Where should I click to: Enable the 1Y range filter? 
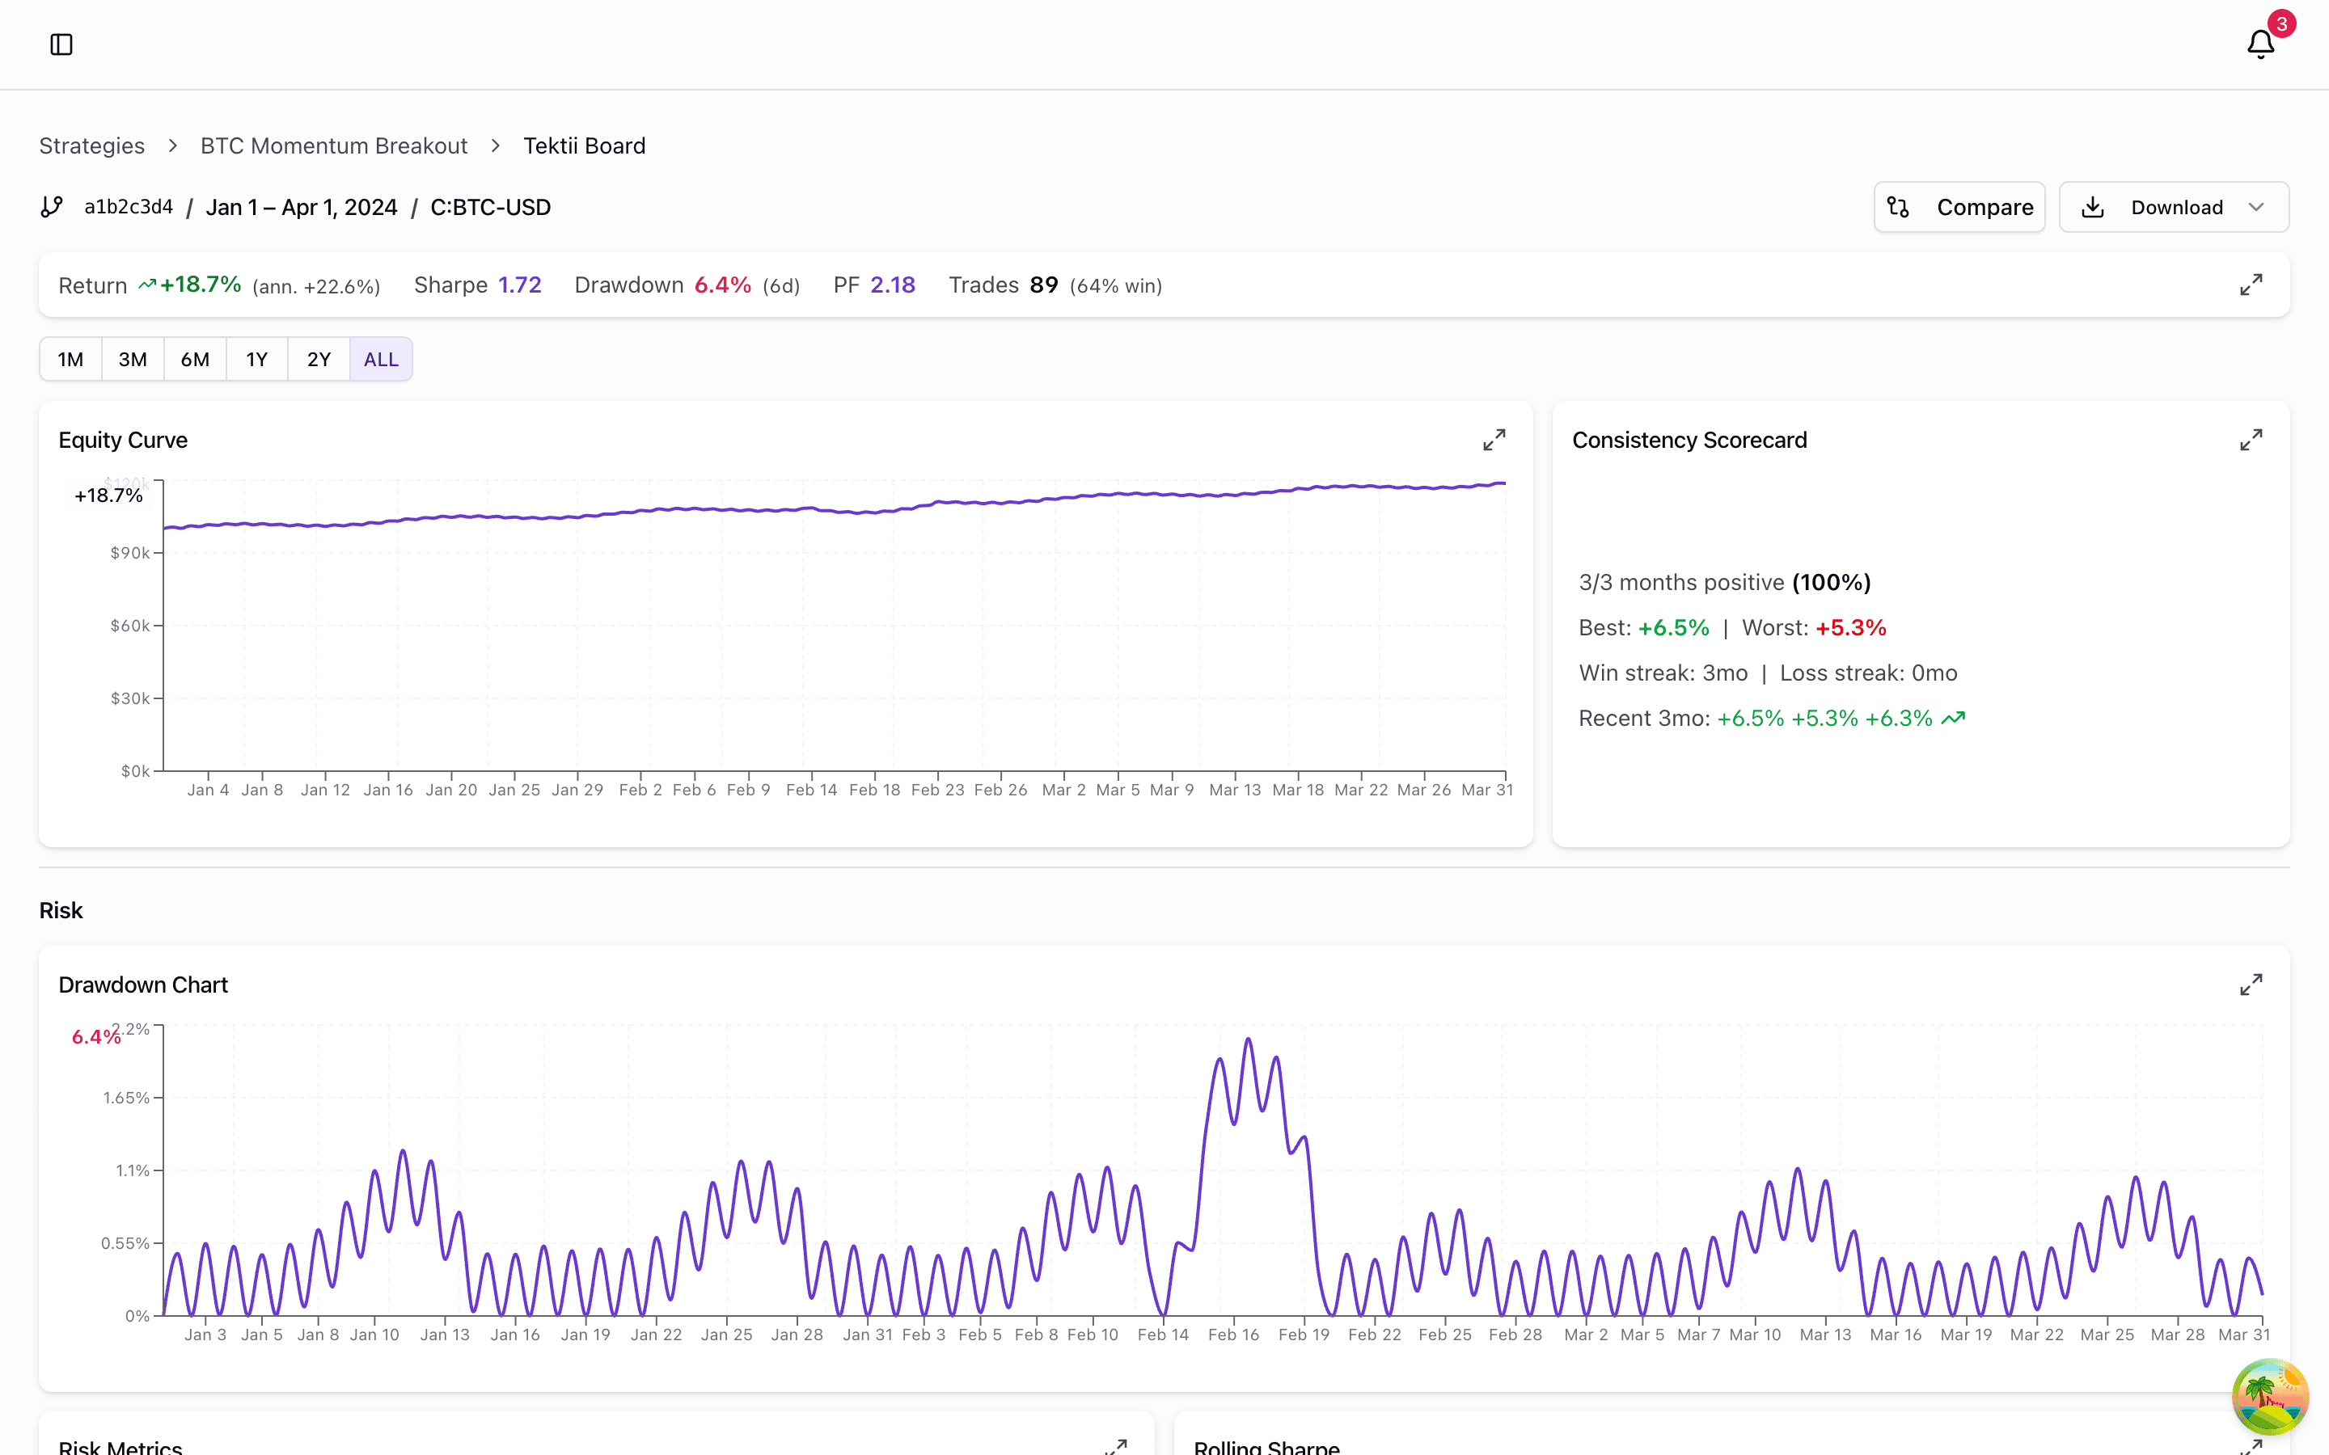(x=256, y=358)
